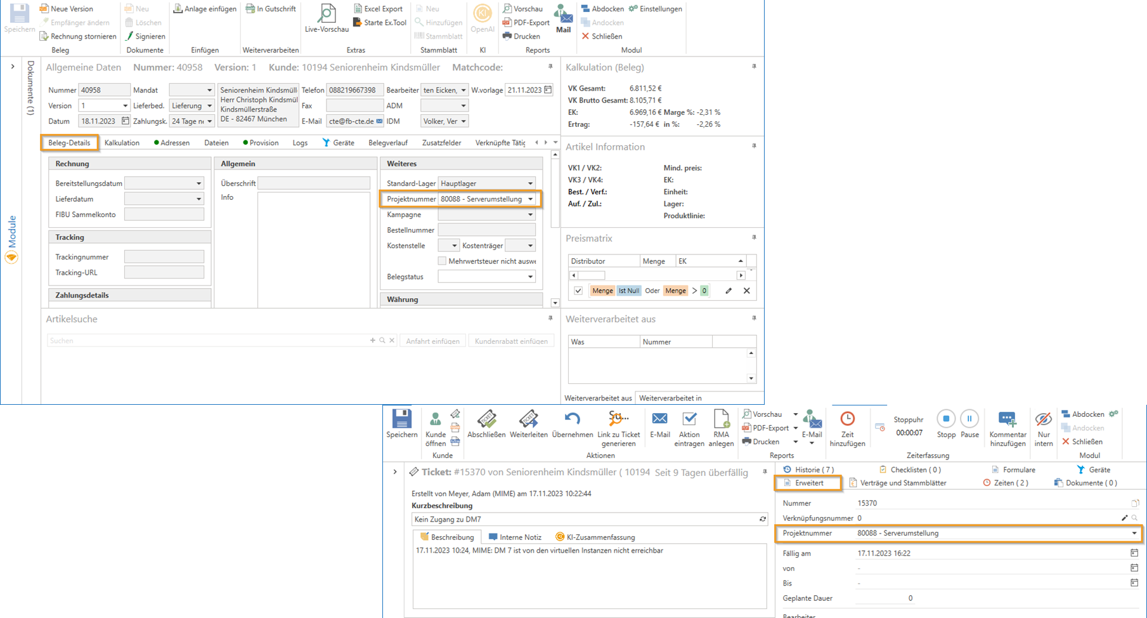Click the Anfahrt einfügen button
1147x618 pixels.
[432, 341]
